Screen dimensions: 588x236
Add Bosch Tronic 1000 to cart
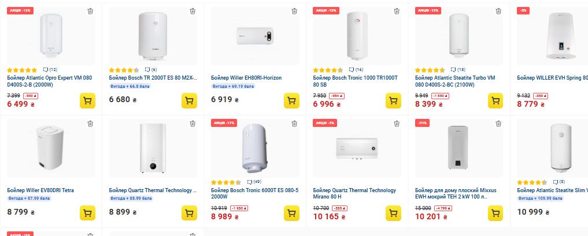(x=393, y=100)
